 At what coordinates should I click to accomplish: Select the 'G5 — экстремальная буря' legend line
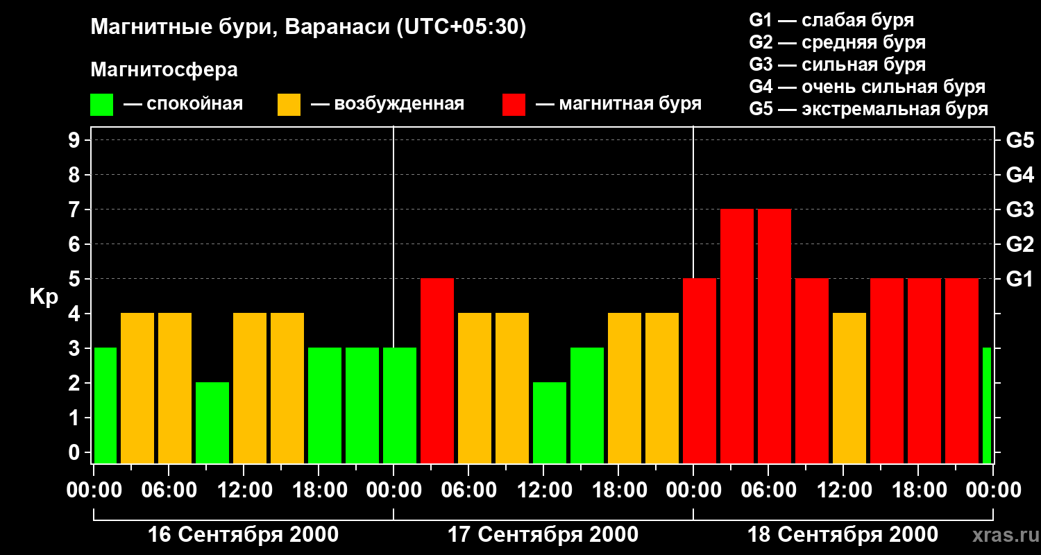pos(869,109)
